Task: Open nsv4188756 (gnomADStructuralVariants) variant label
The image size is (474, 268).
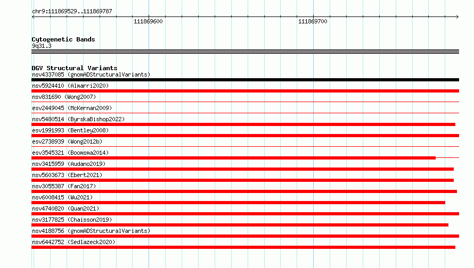Action: (91, 231)
